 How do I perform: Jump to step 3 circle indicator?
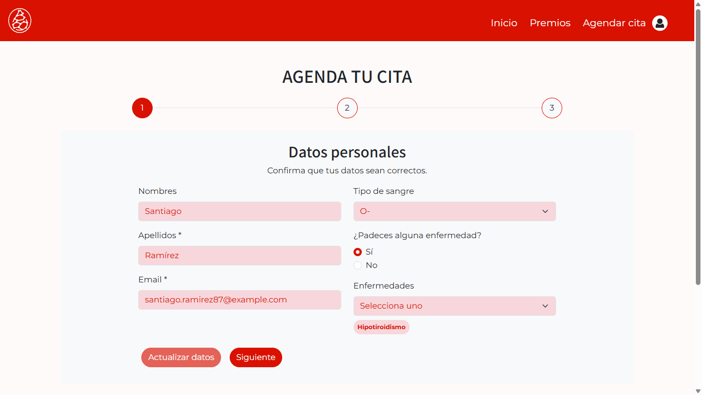coord(551,108)
